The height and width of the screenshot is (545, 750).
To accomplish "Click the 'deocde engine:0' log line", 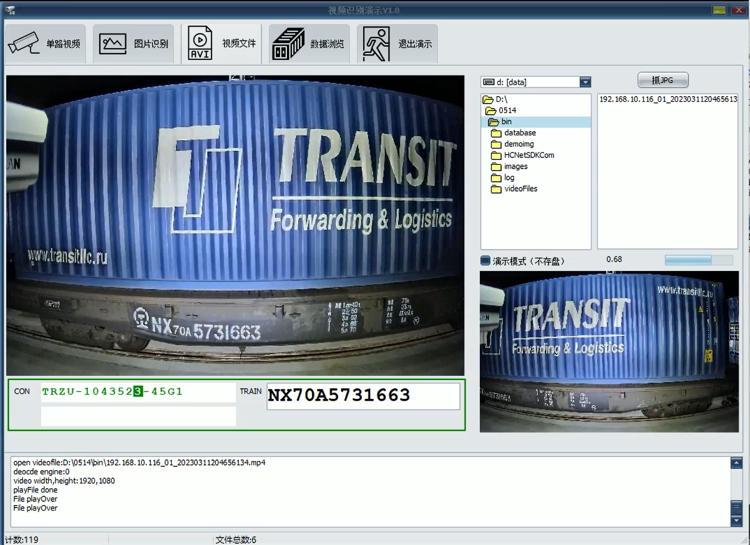I will [41, 472].
